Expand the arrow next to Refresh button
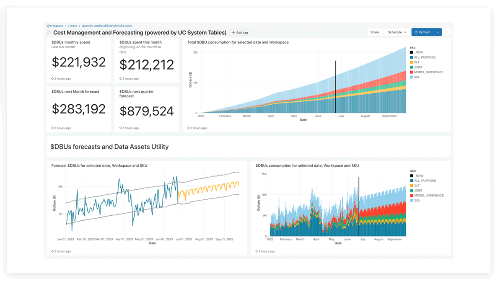 point(438,32)
